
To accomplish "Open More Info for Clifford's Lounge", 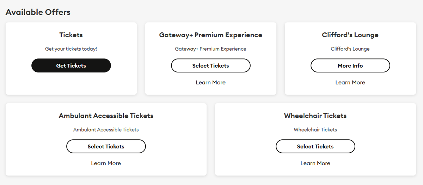I will tap(350, 66).
